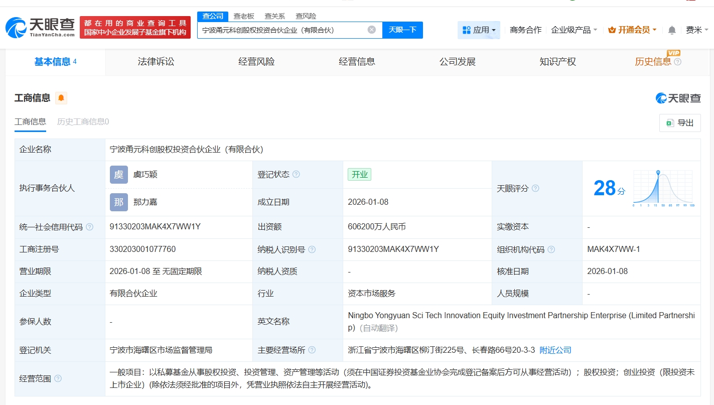714x405 pixels.
Task: Click the 虞 avatar for 虞巧颖
Action: point(118,175)
